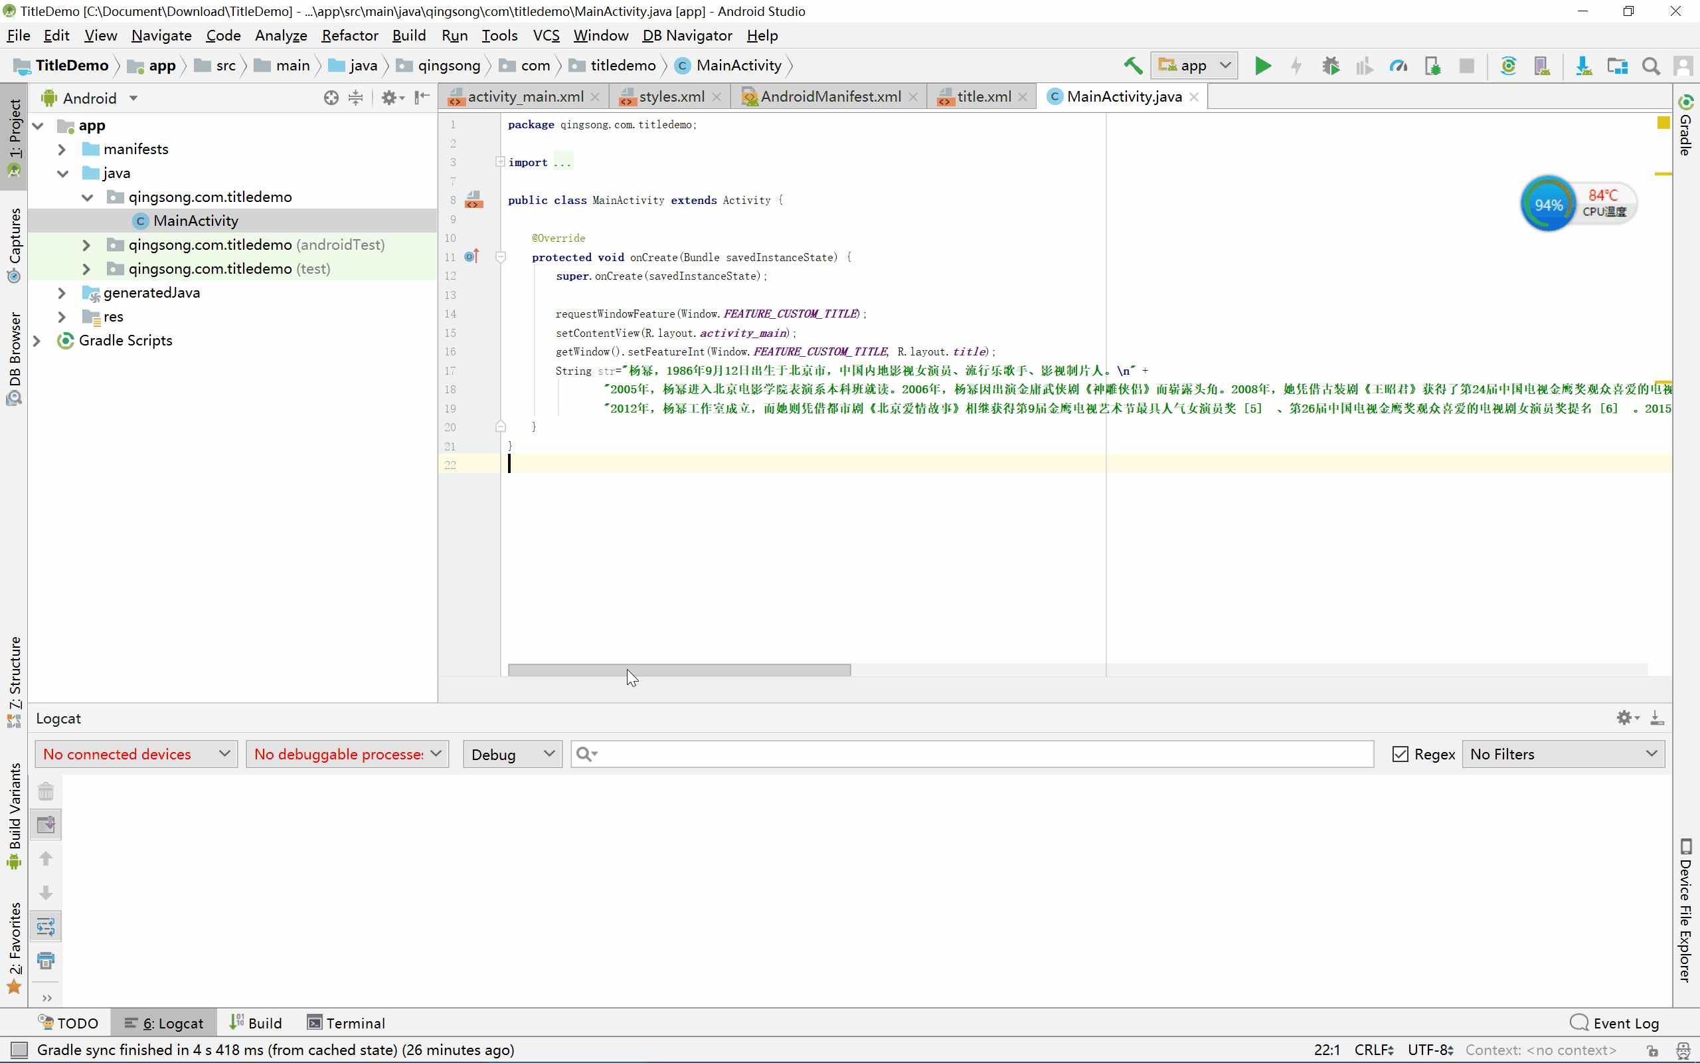Viewport: 1700px width, 1063px height.
Task: Open the Debug log level dropdown
Action: click(512, 753)
